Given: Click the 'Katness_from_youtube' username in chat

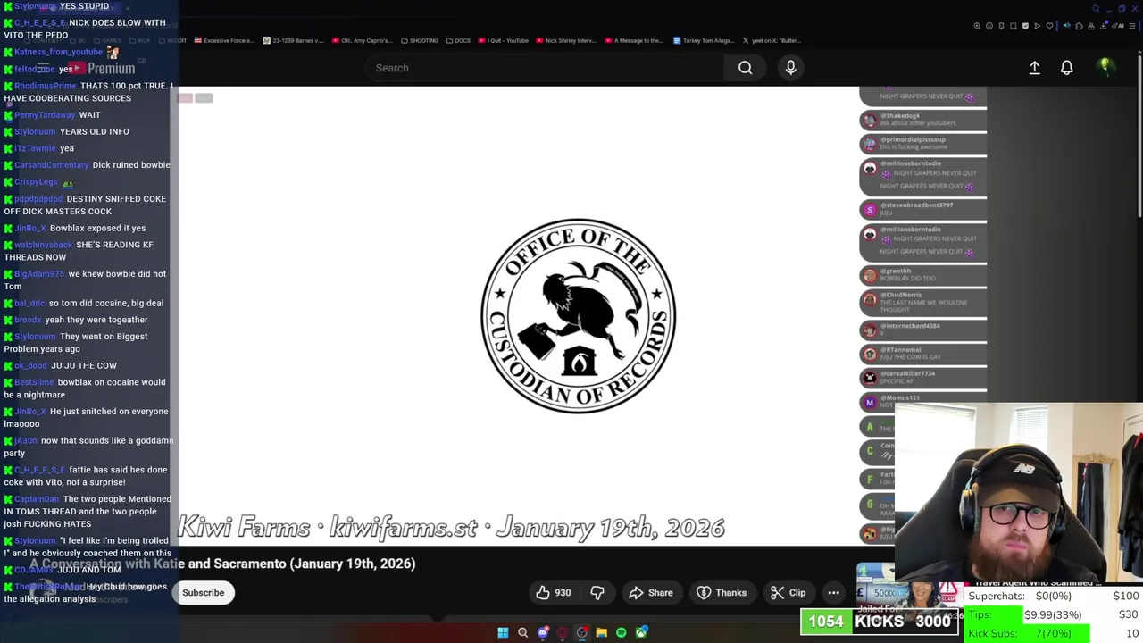Looking at the screenshot, I should coord(59,52).
